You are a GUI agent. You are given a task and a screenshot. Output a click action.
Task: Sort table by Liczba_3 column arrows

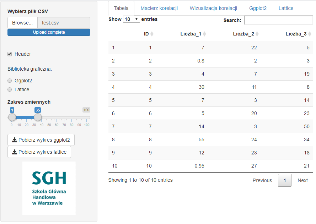tap(310, 34)
